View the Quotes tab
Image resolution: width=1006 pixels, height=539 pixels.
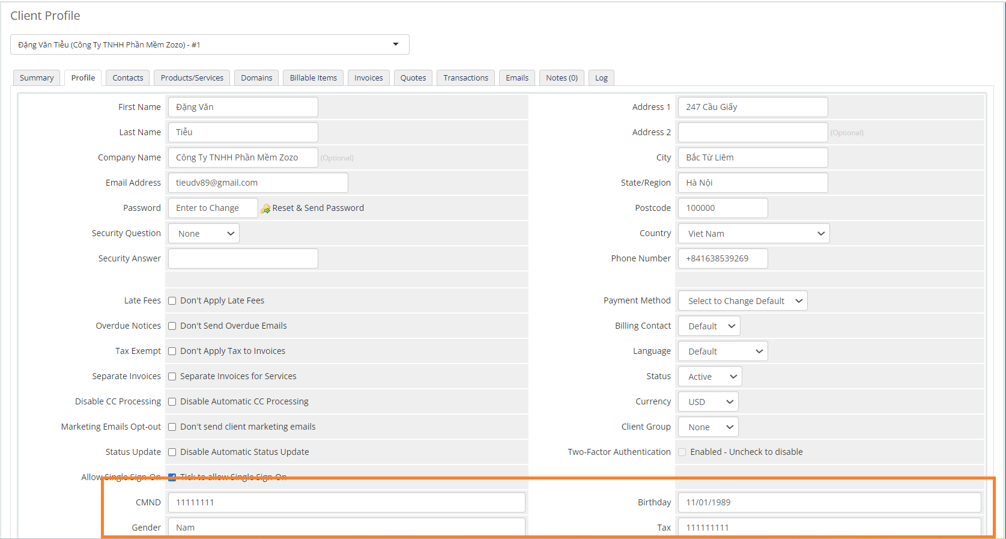pyautogui.click(x=413, y=78)
